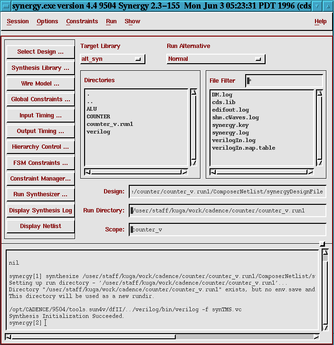The height and width of the screenshot is (345, 334).
Task: Open the Help menu
Action: 320,21
